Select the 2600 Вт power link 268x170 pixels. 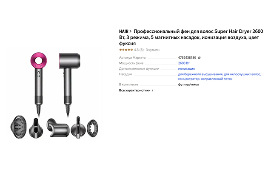184,63
